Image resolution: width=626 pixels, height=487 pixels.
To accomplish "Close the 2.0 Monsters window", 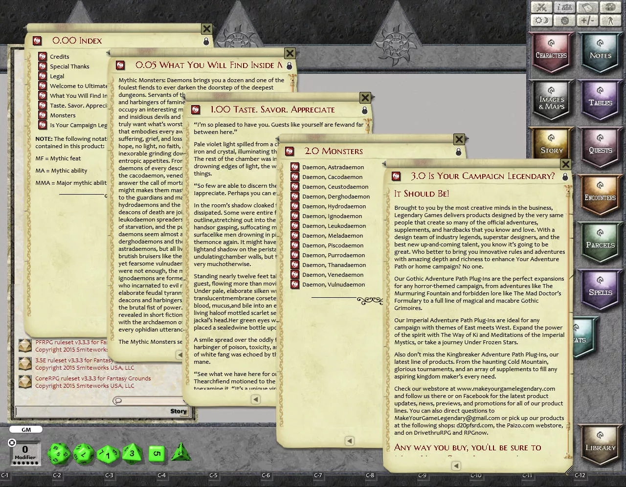I will tap(459, 139).
